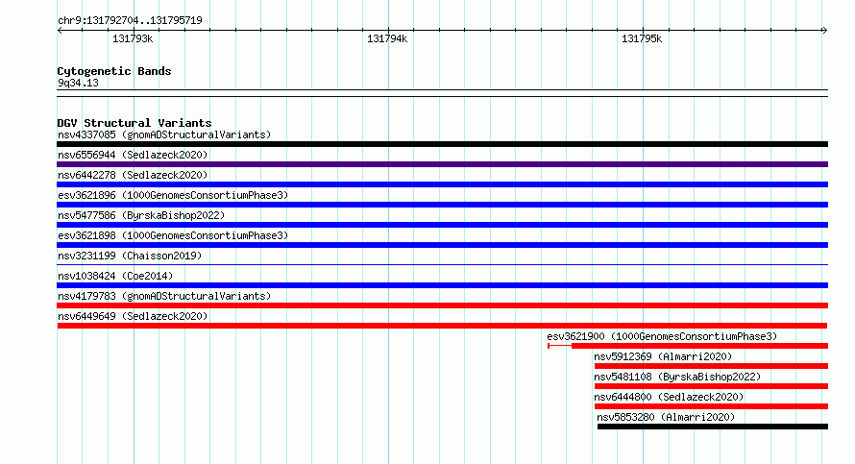
Task: Click the blue bar of nsv1038424
Action: [442, 285]
